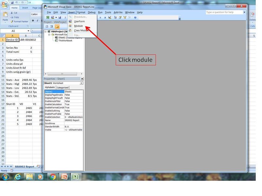Click Properties Window icon in VBA toolbar
Viewport: 262px width, 196px height.
pyautogui.click(x=120, y=17)
